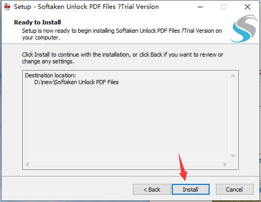Minimize the setup window
Image resolution: width=261 pixels, height=202 pixels.
[x=200, y=7]
